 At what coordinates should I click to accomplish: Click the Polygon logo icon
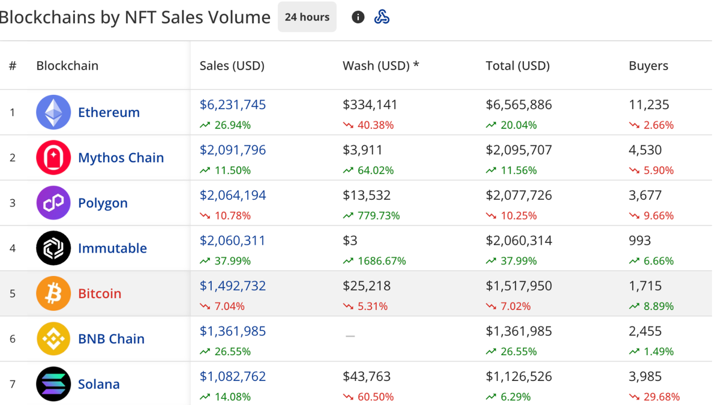coord(53,203)
